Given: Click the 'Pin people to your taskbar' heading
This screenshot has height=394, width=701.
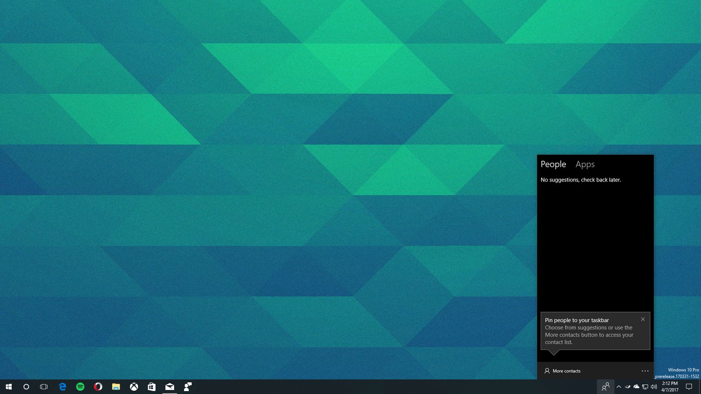Looking at the screenshot, I should [x=577, y=320].
